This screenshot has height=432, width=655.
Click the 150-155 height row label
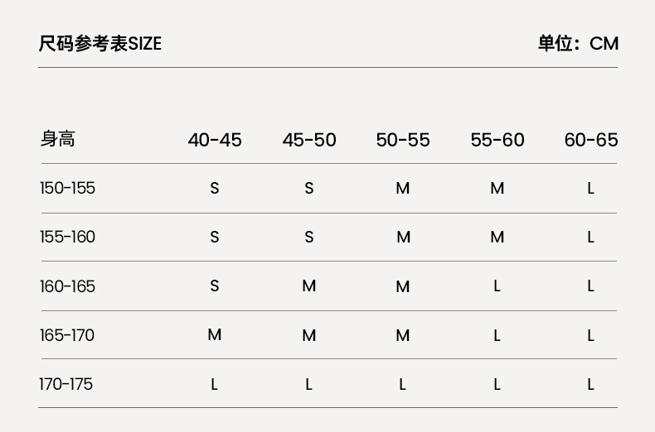pyautogui.click(x=68, y=188)
